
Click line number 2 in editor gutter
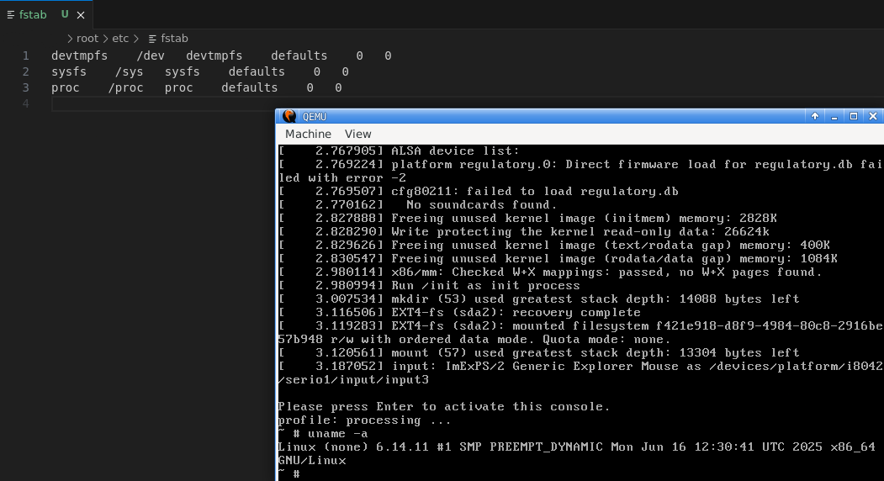26,71
